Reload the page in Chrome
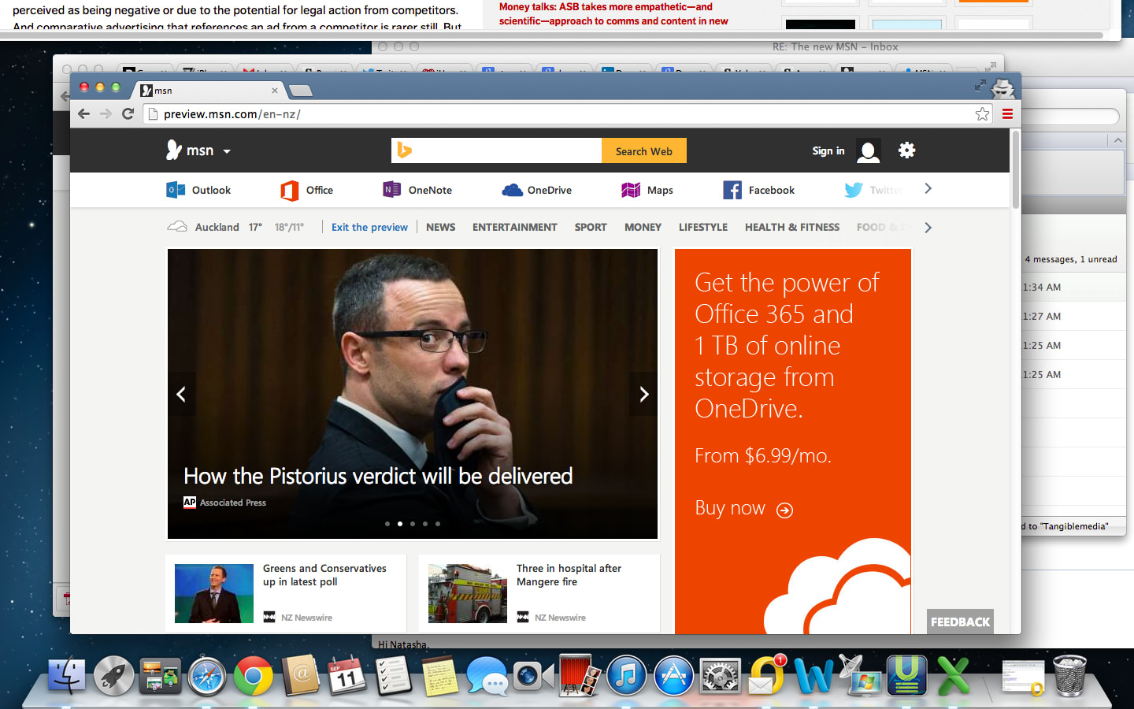This screenshot has height=709, width=1134. coord(128,113)
